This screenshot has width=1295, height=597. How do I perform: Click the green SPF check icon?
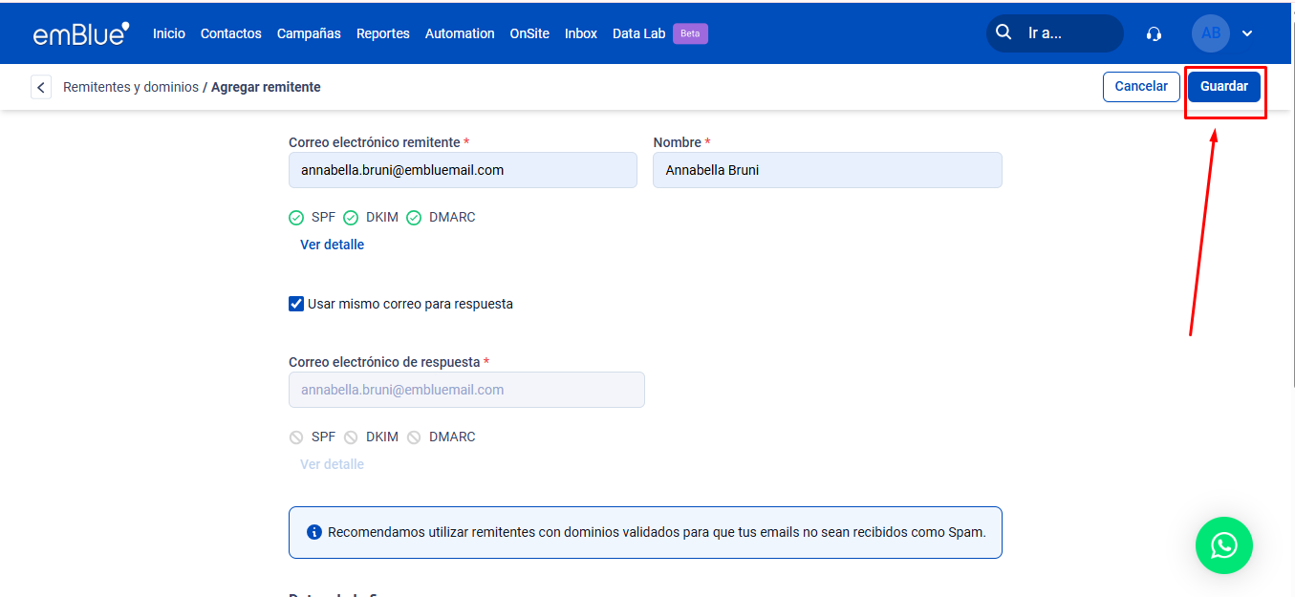pyautogui.click(x=296, y=218)
